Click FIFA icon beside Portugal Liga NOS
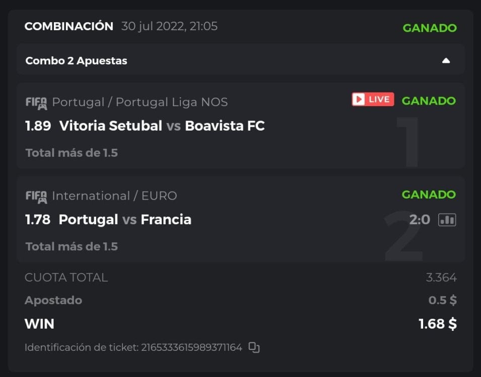Image resolution: width=481 pixels, height=377 pixels. click(36, 103)
